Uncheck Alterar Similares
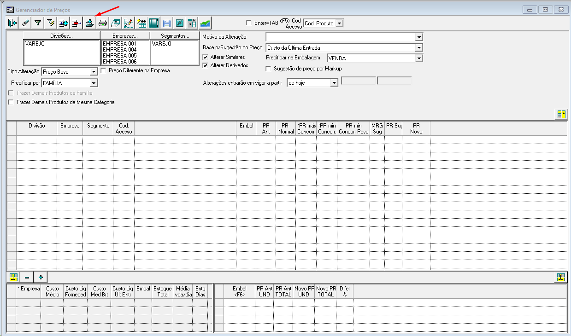571x336 pixels. pos(205,57)
